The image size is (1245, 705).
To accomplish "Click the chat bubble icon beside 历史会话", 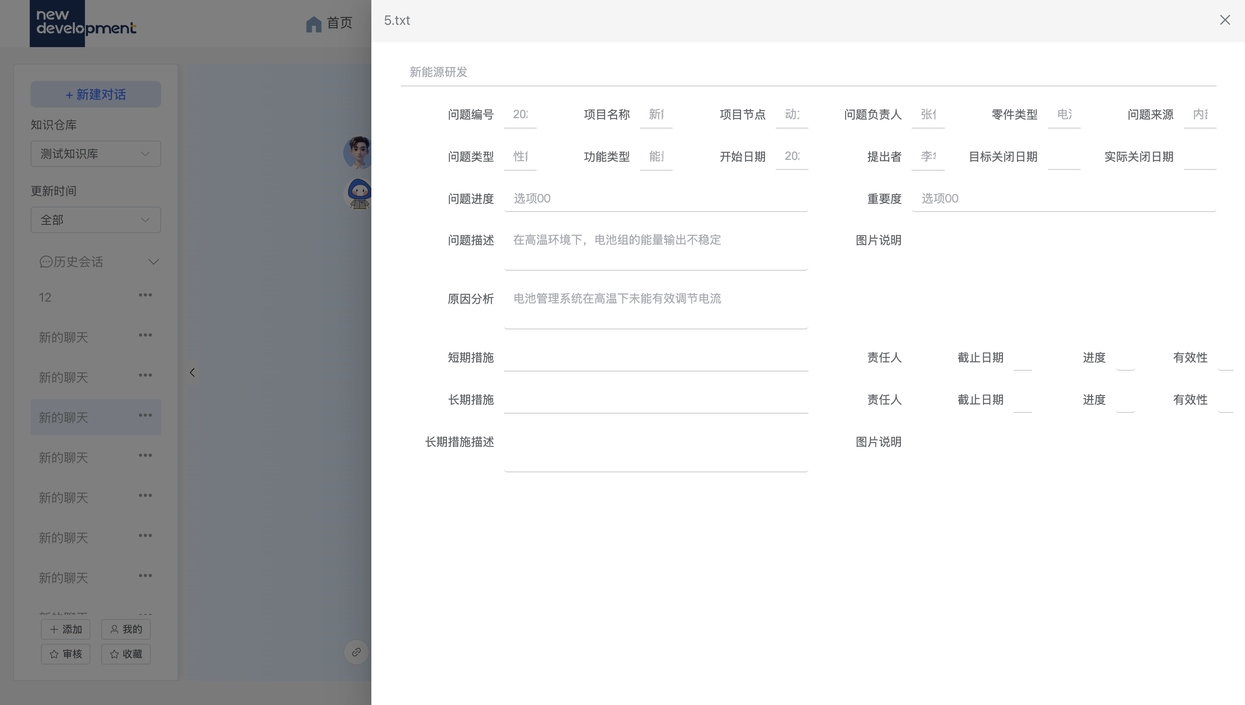I will tap(46, 262).
